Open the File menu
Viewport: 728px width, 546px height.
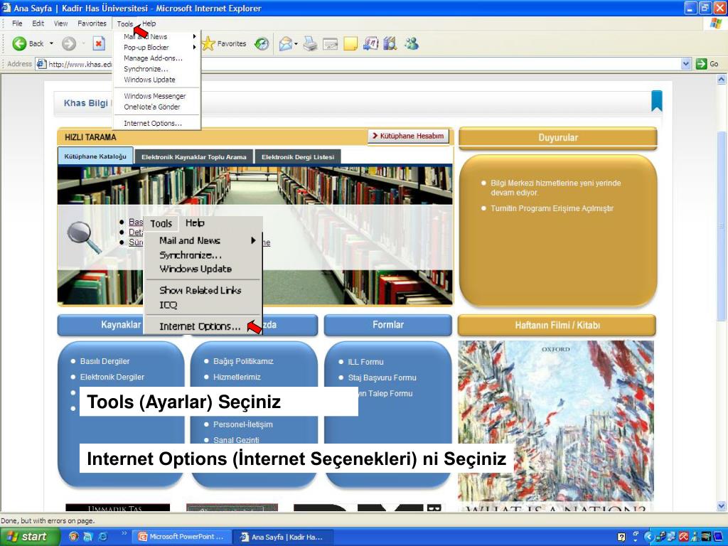[17, 23]
